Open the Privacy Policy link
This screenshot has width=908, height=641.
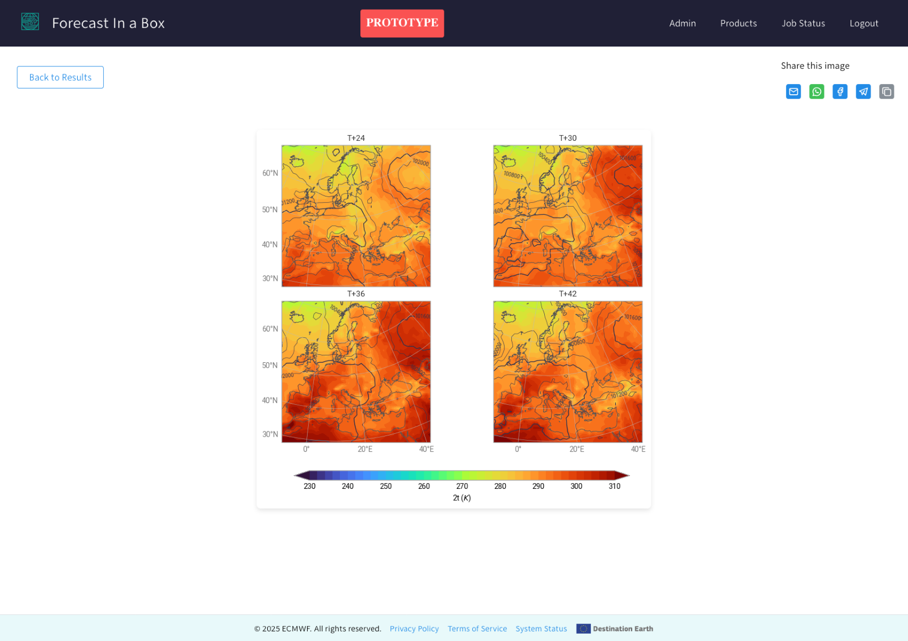pos(414,629)
